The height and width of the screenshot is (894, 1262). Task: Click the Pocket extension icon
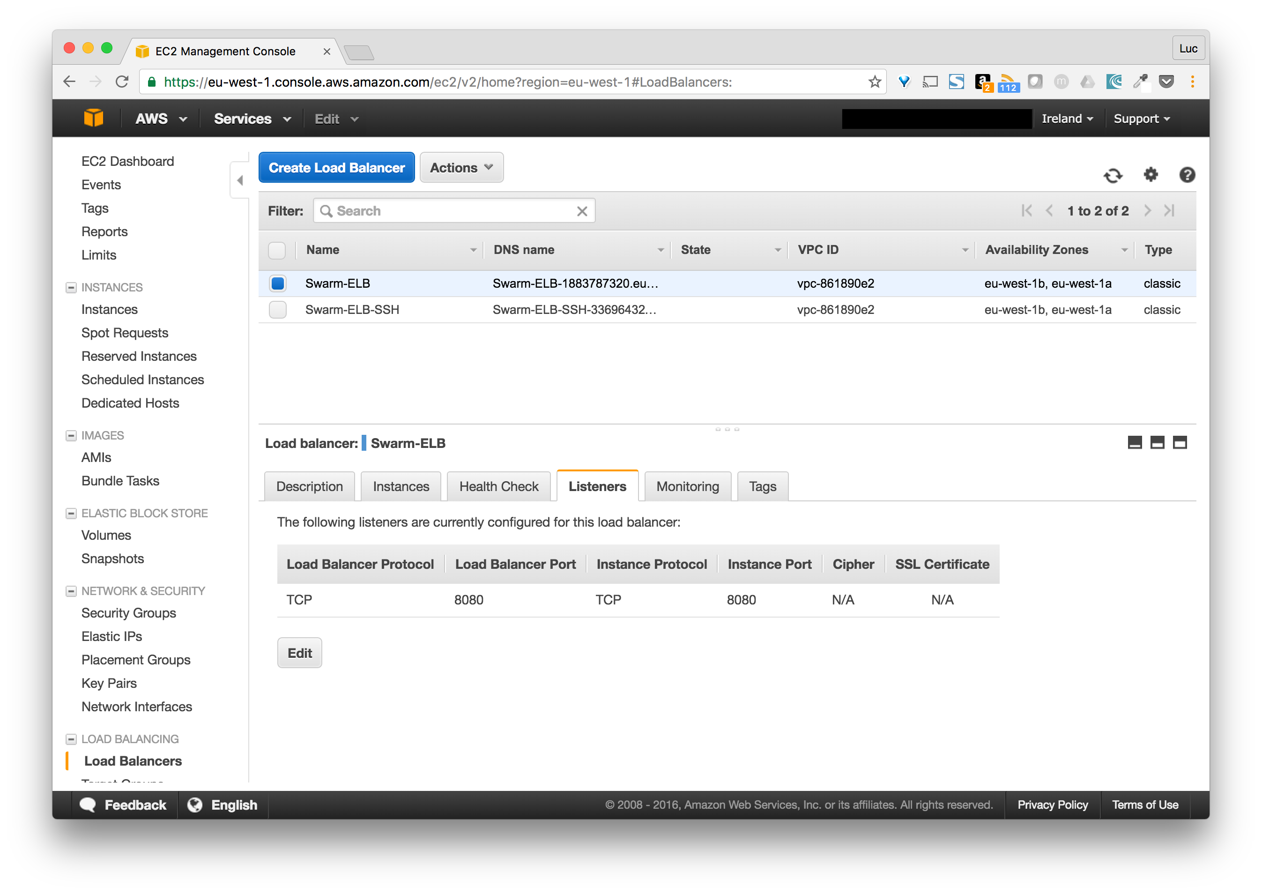[x=1166, y=82]
